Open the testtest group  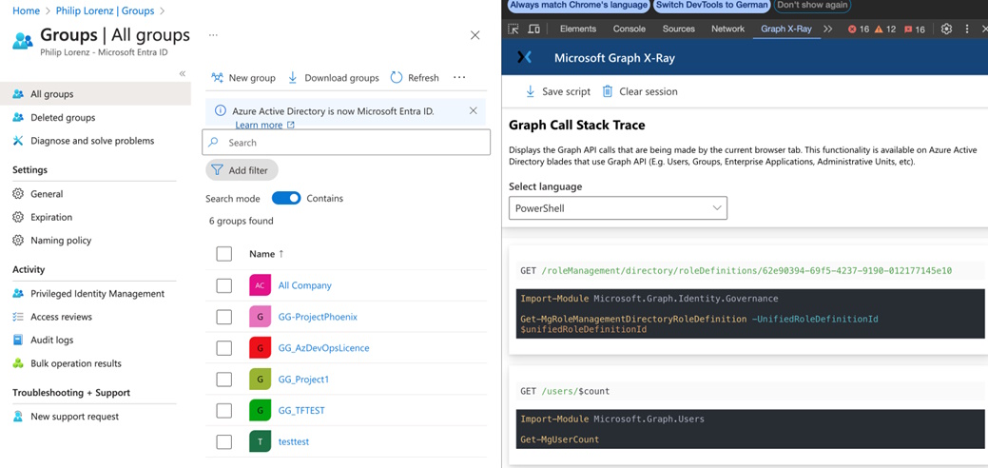pos(294,441)
